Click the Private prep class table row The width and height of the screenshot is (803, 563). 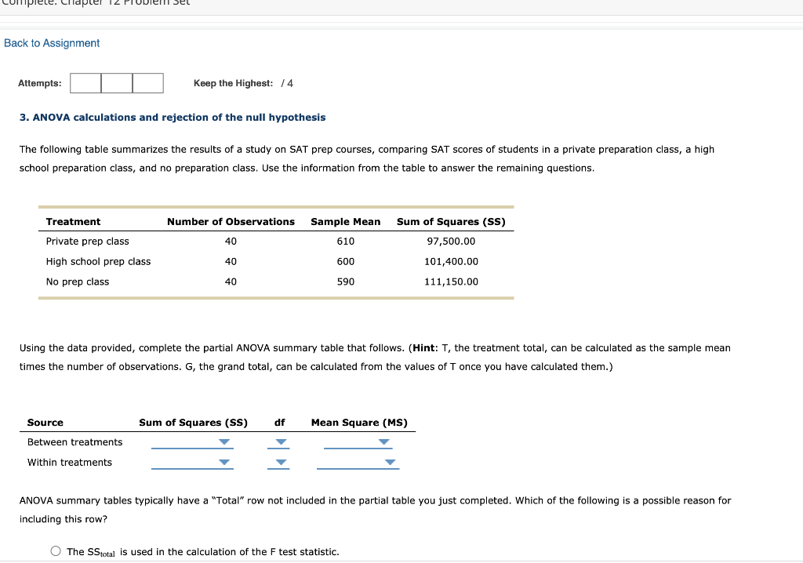(x=87, y=241)
